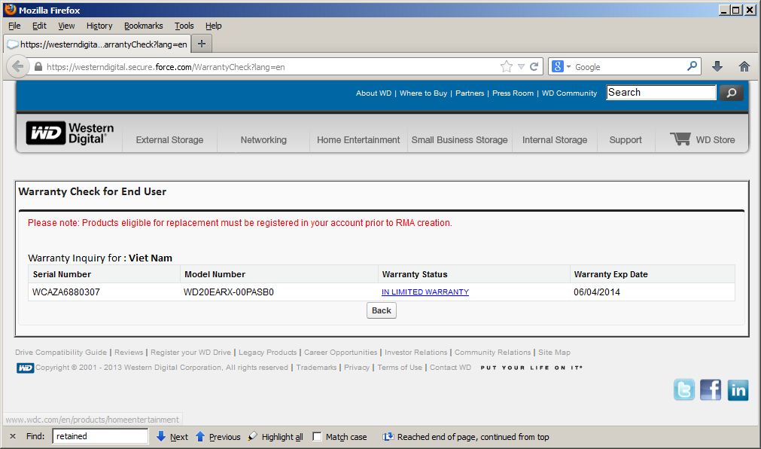Open the WD LinkedIn icon
The width and height of the screenshot is (761, 449).
(x=738, y=389)
